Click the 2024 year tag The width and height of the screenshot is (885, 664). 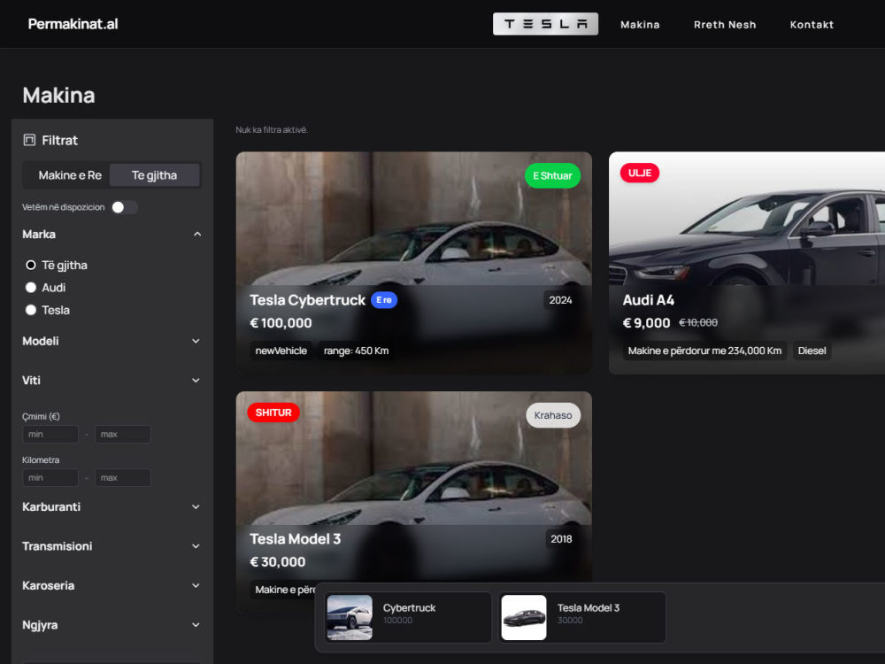pos(560,300)
